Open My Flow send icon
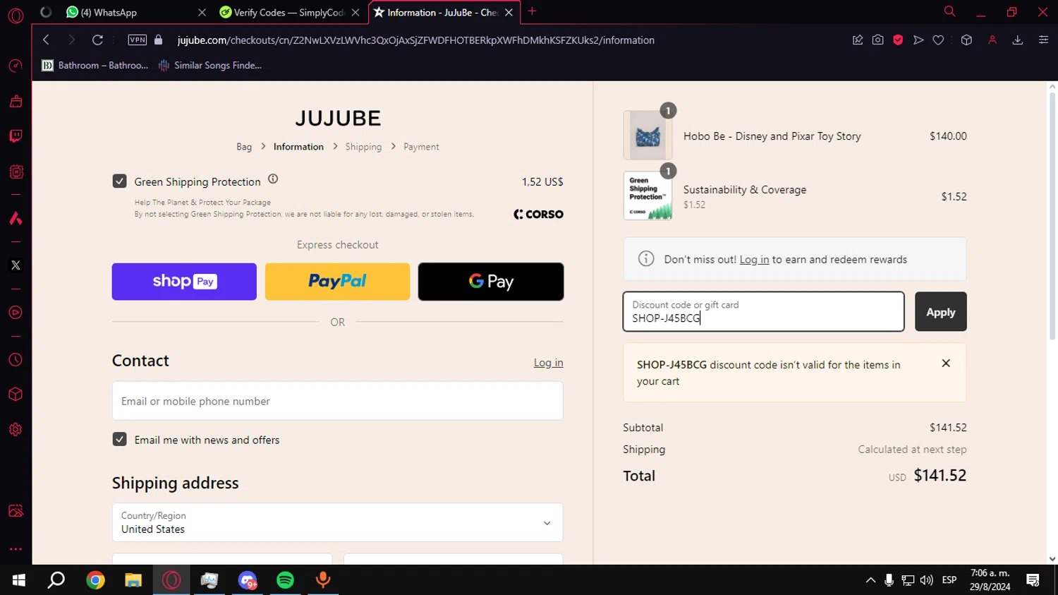1058x595 pixels. pyautogui.click(x=918, y=40)
